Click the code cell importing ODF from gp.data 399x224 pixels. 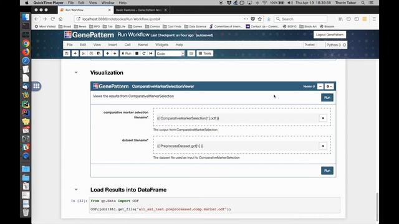(214, 205)
